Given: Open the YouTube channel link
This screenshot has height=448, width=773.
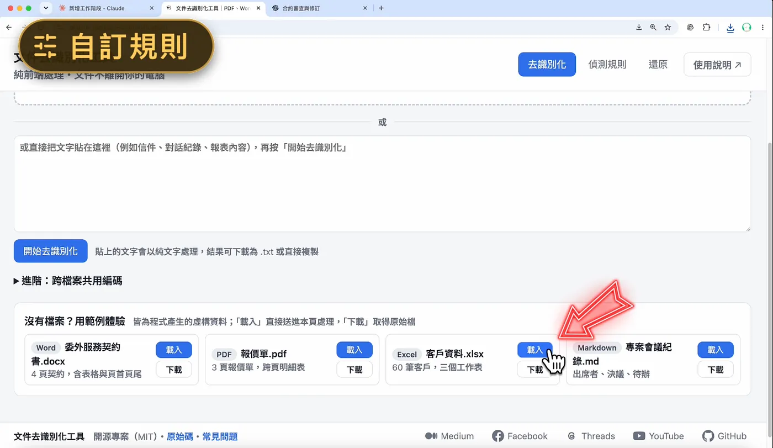Looking at the screenshot, I should pos(658,436).
